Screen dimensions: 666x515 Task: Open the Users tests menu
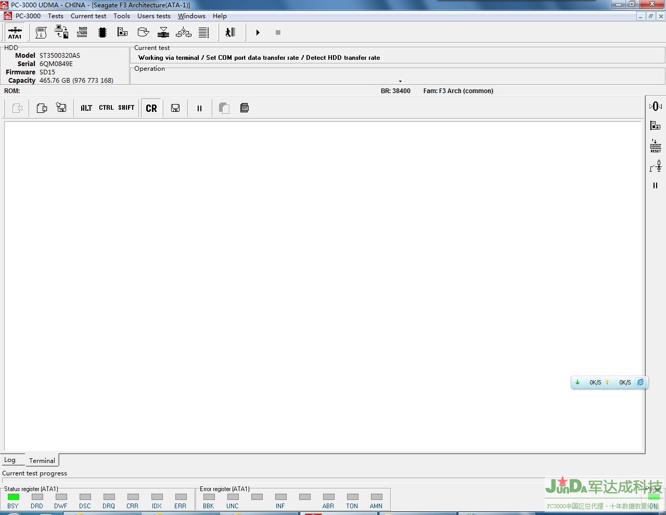154,16
